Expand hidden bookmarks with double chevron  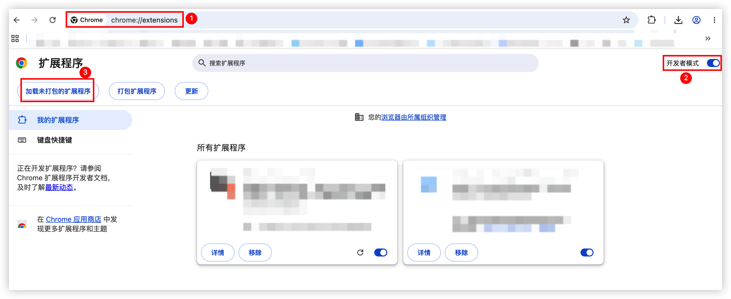[x=708, y=38]
